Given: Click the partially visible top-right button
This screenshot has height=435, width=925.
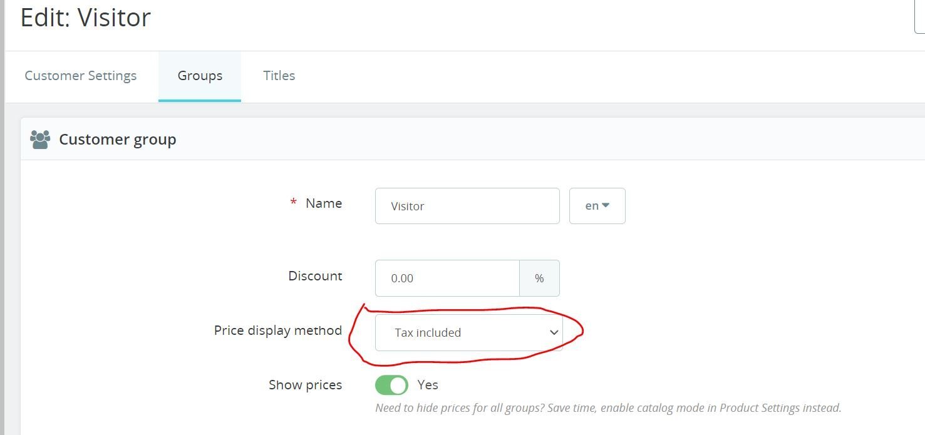Looking at the screenshot, I should 919,18.
